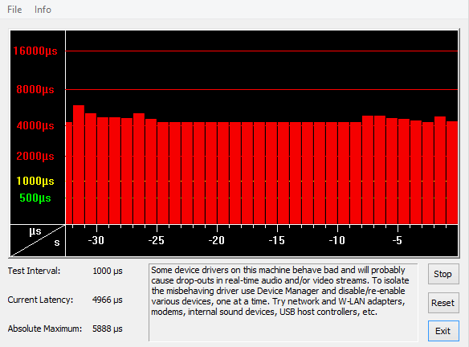This screenshot has height=347, width=469.
Task: Click the 2000µs axis label
Action: click(35, 156)
